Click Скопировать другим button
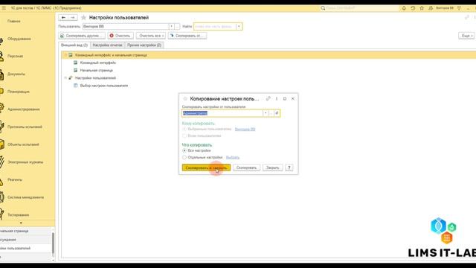 pos(82,36)
